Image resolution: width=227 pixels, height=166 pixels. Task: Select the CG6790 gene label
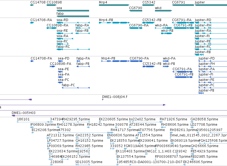pos(136,8)
